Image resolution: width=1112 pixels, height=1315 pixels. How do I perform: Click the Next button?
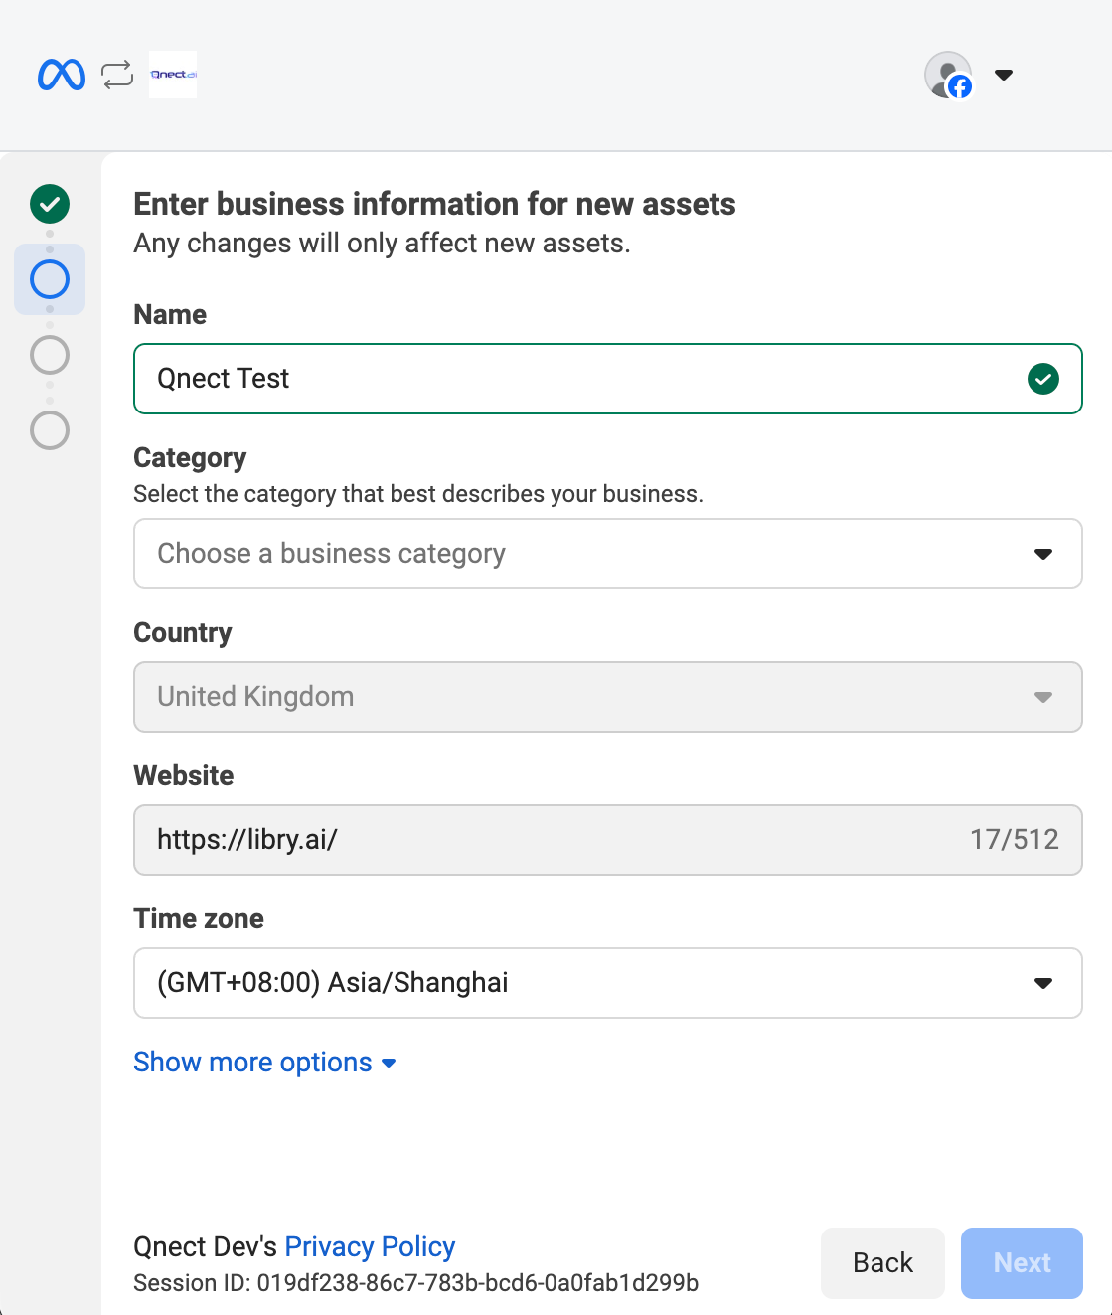pos(1022,1263)
